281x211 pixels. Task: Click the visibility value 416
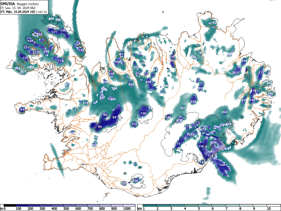(131, 84)
